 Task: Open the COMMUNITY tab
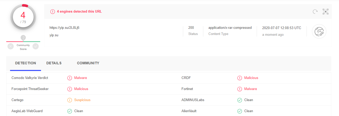pos(88,63)
